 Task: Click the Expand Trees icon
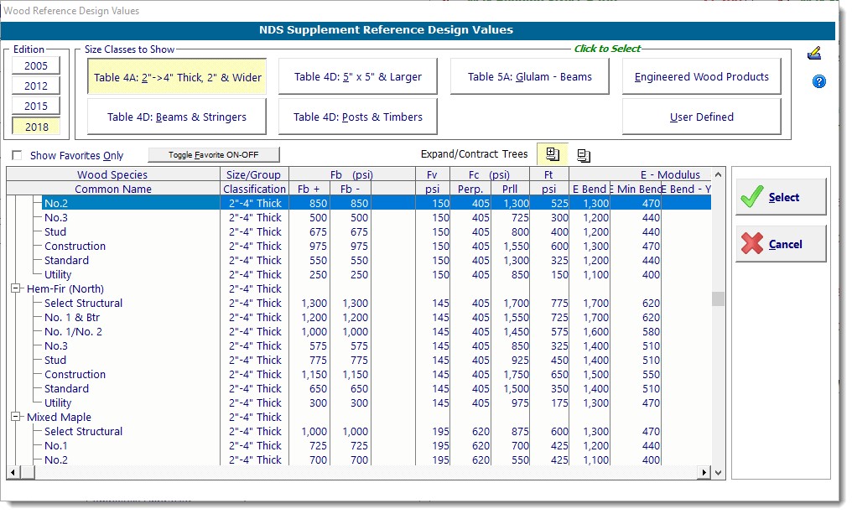(x=552, y=154)
